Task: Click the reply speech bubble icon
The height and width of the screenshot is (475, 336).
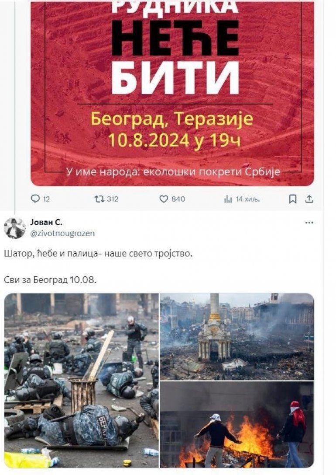Action: 35,199
